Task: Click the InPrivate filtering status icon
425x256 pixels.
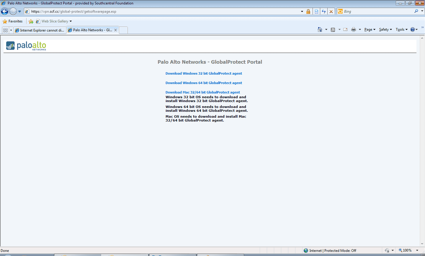Action: click(387, 250)
